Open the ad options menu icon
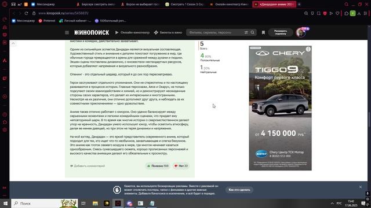 [308, 49]
